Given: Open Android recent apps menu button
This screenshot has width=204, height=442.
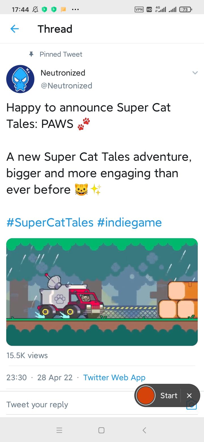Looking at the screenshot, I should point(59,430).
